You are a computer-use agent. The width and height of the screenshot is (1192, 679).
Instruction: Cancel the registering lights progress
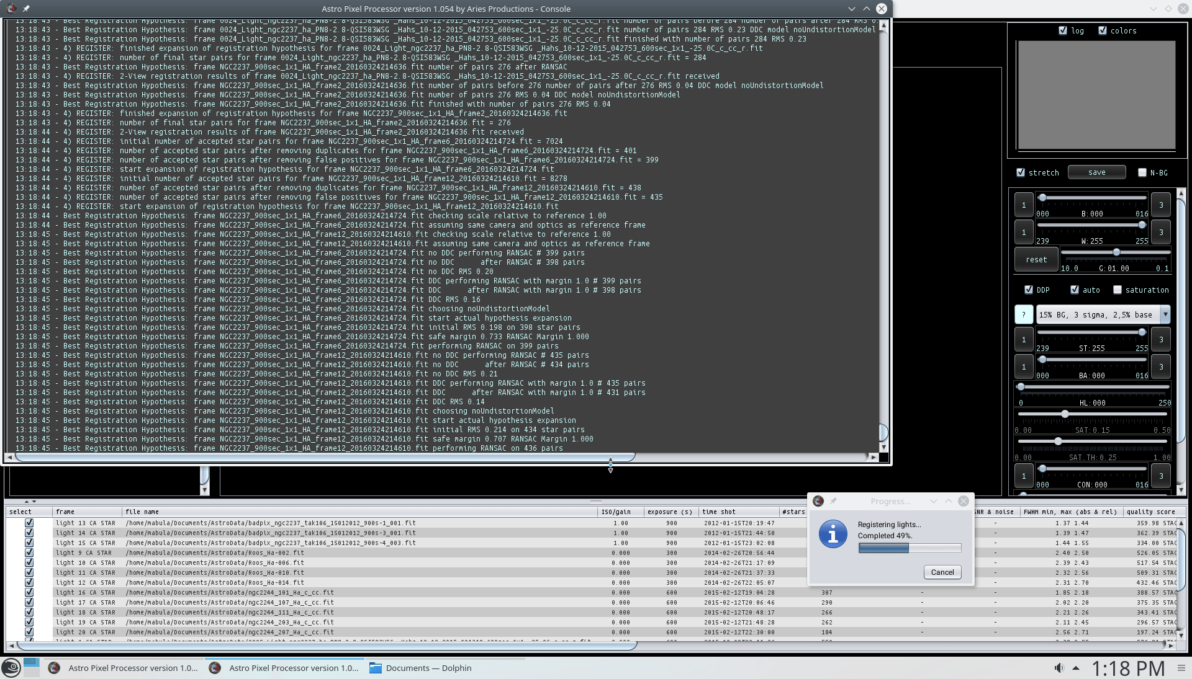click(942, 572)
